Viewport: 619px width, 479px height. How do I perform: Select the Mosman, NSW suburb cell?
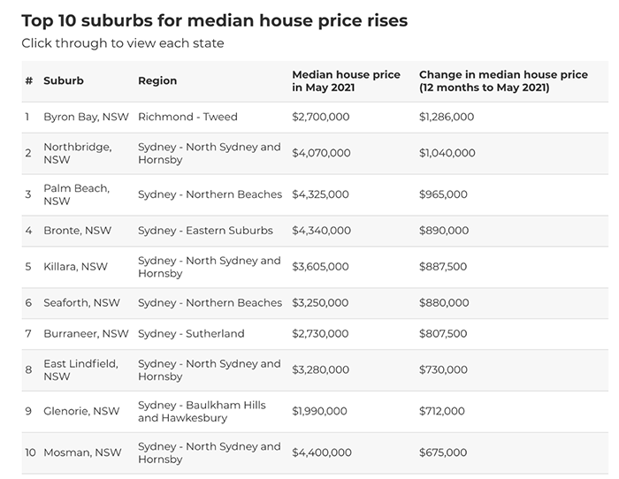click(82, 452)
